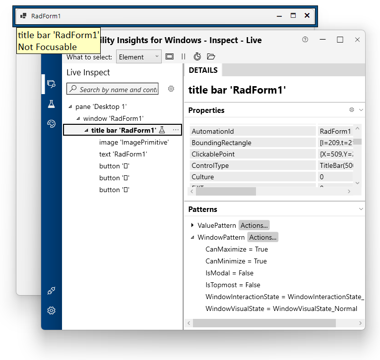
Task: Click the search by name input field
Action: pyautogui.click(x=113, y=89)
